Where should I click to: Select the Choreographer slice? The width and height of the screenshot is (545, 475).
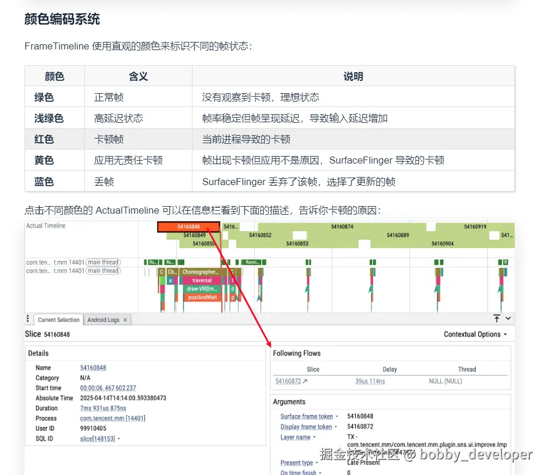[201, 272]
